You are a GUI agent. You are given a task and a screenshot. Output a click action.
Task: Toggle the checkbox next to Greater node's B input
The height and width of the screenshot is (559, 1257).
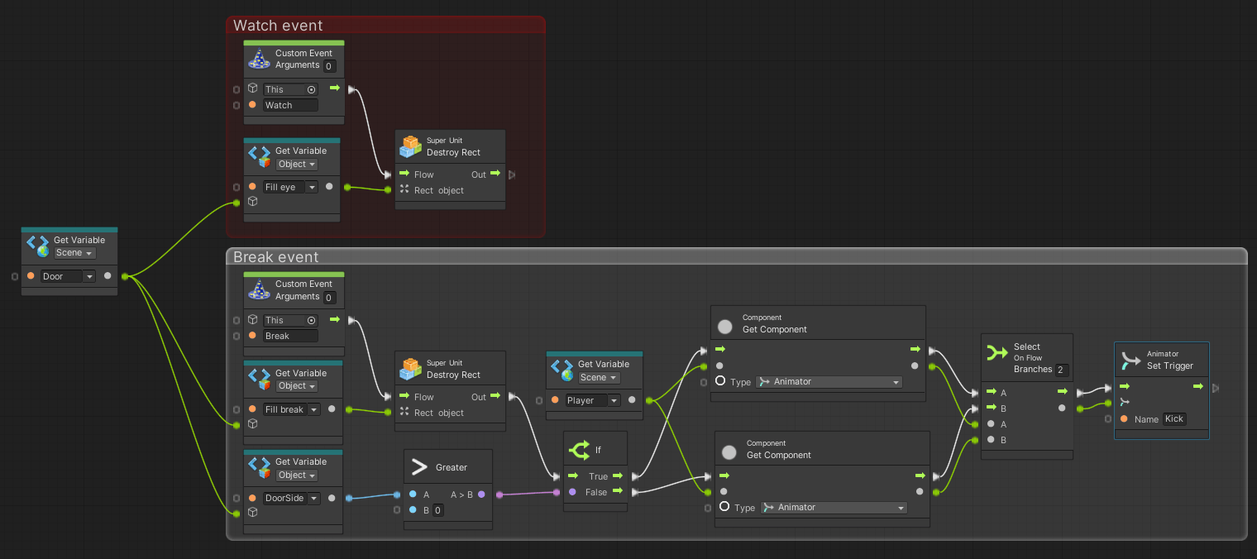point(396,509)
